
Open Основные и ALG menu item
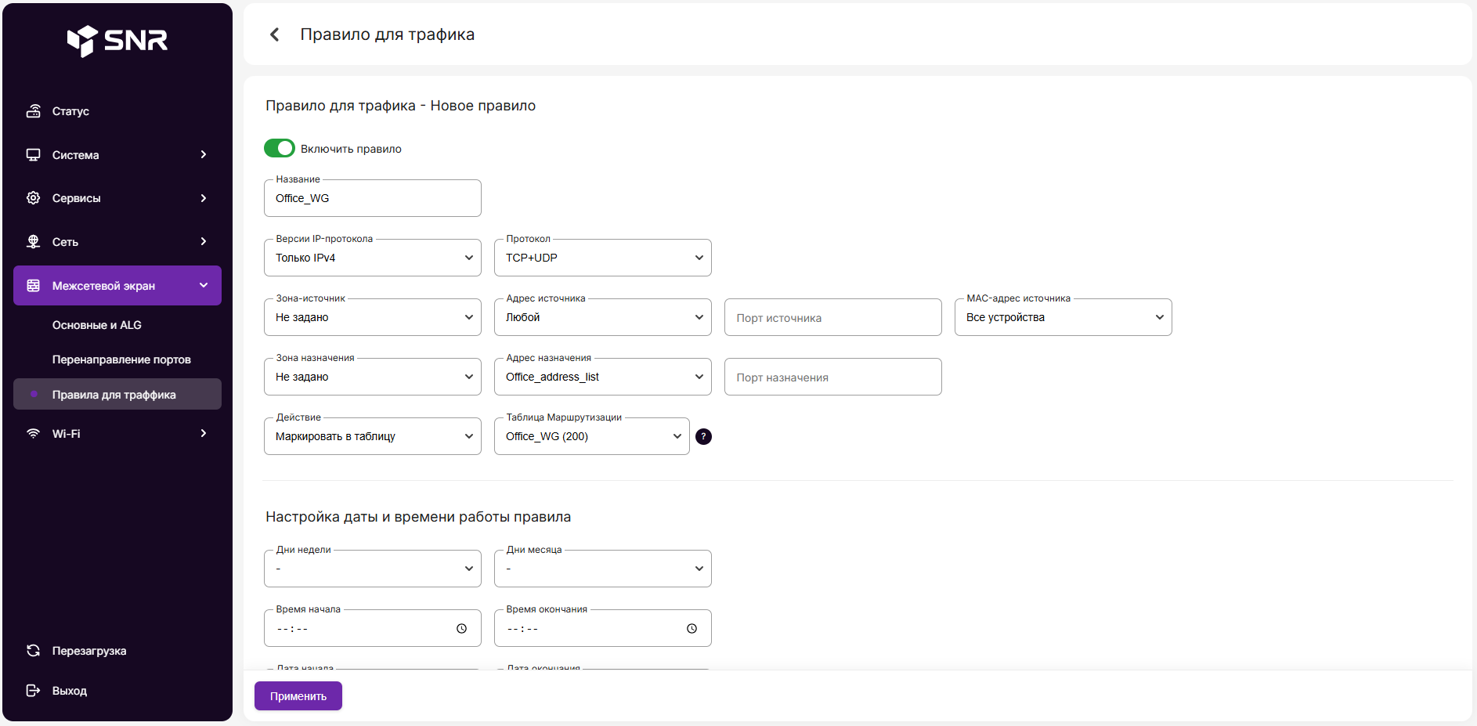point(97,325)
